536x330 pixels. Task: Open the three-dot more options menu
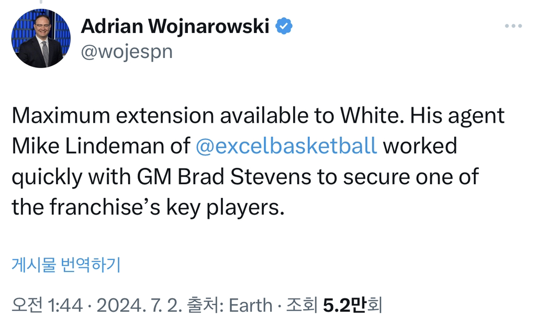point(513,26)
